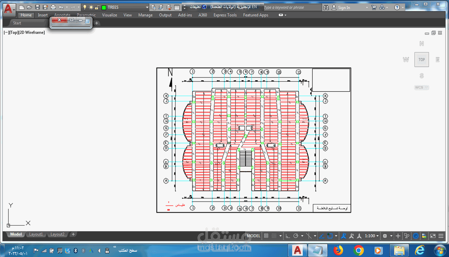Cycle the ribbon minimize state button

click(x=281, y=15)
